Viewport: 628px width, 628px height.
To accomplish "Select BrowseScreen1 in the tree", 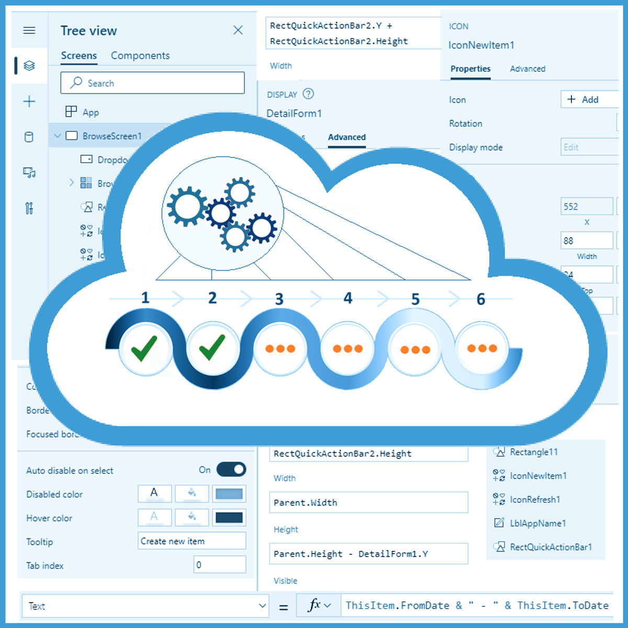I will point(112,136).
